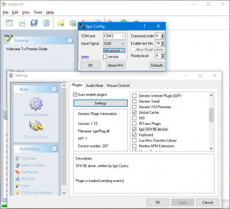Click the add gear action toolbar icon
Image resolution: width=230 pixels, height=209 pixels.
pos(73,23)
